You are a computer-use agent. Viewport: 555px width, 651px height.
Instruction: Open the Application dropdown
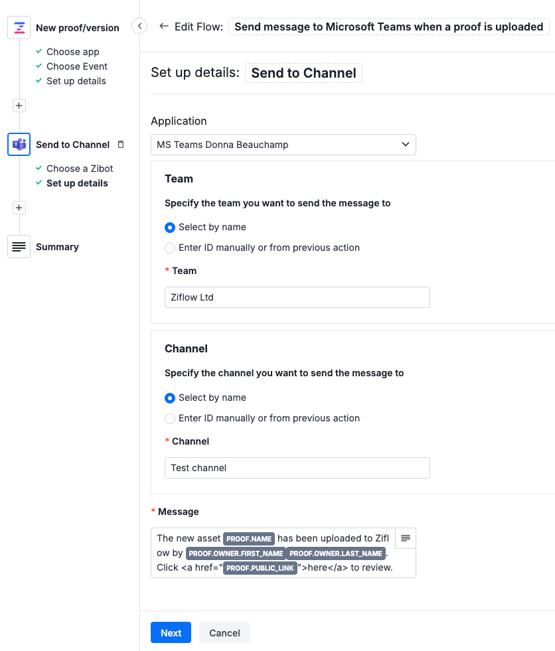pos(283,144)
